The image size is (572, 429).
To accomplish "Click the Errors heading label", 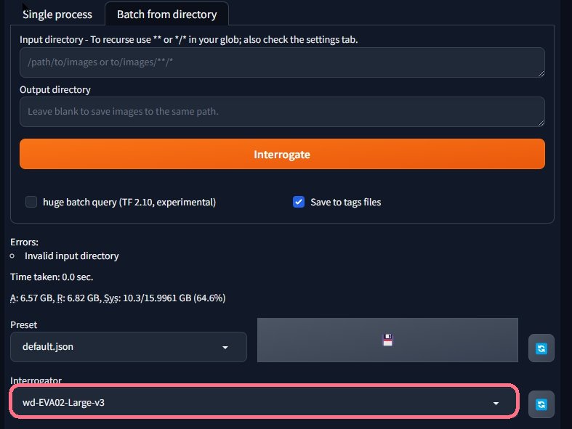I will (x=24, y=242).
